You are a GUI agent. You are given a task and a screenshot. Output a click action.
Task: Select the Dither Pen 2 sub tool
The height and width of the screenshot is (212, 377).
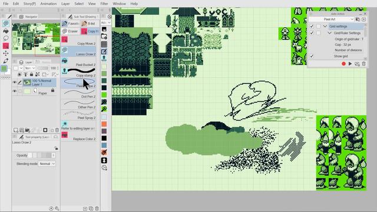point(78,104)
